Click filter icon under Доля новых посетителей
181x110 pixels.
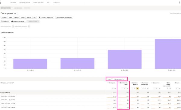coord(167,88)
